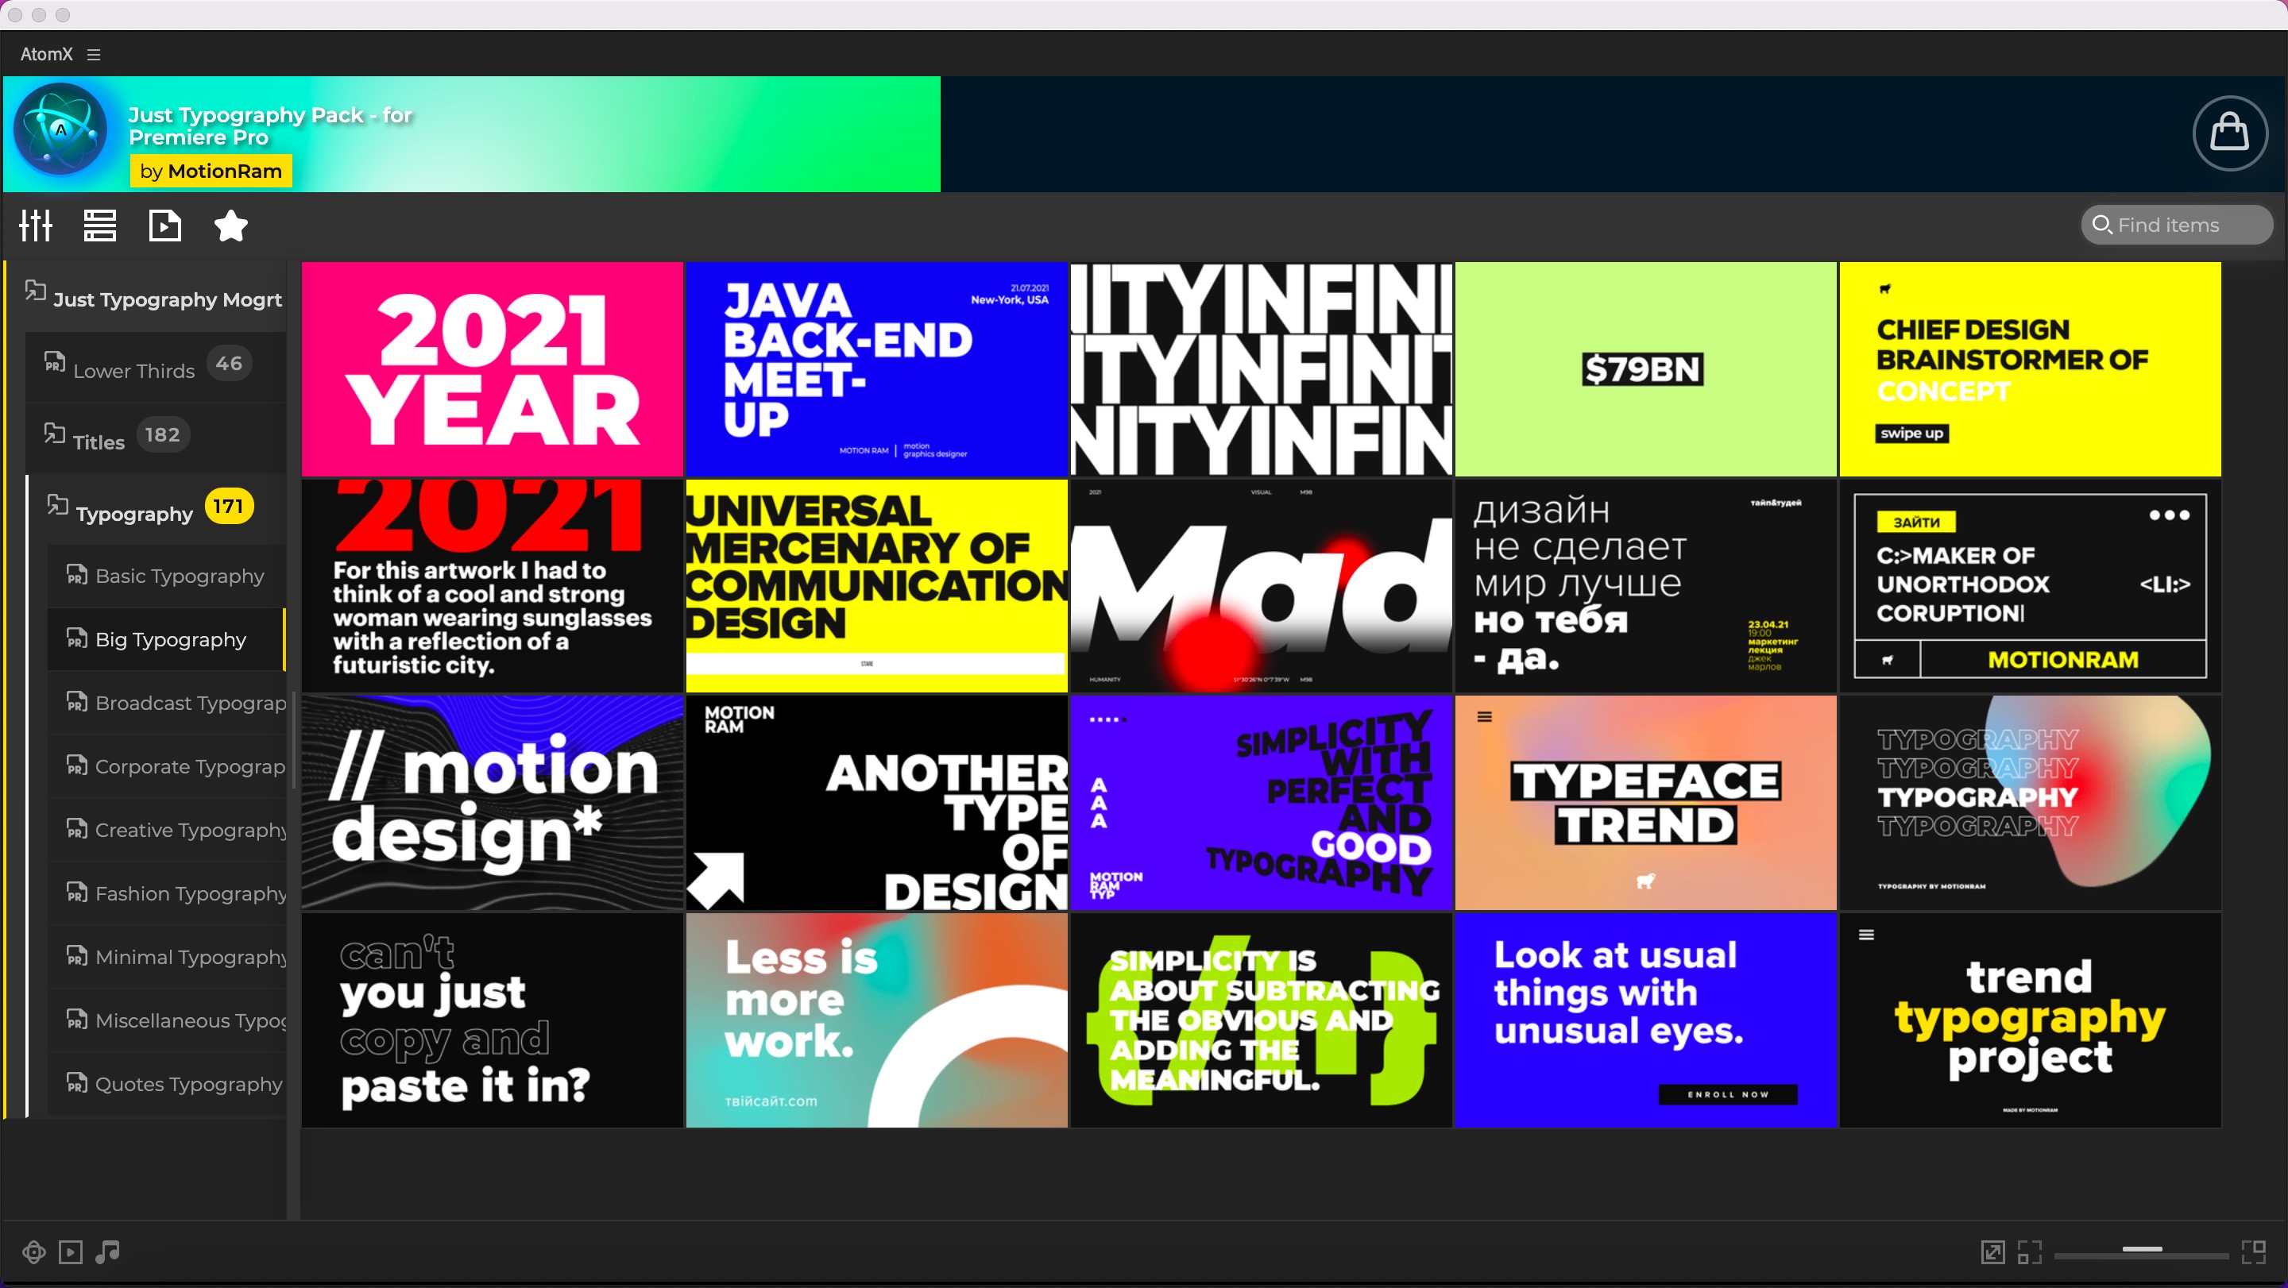2288x1288 pixels.
Task: Click in the Find items search field
Action: [2176, 226]
